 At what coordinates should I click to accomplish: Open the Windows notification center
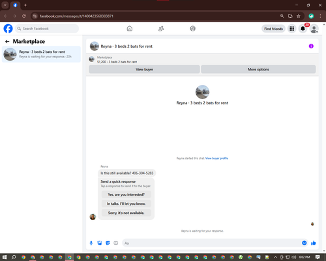318,257
